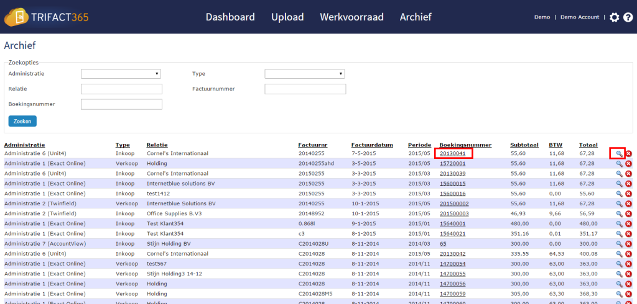Image resolution: width=637 pixels, height=304 pixels.
Task: Open booking number 14700059 link
Action: coord(453,293)
